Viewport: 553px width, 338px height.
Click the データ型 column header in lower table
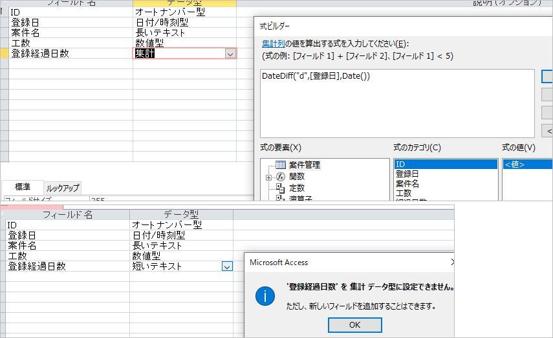click(x=181, y=215)
